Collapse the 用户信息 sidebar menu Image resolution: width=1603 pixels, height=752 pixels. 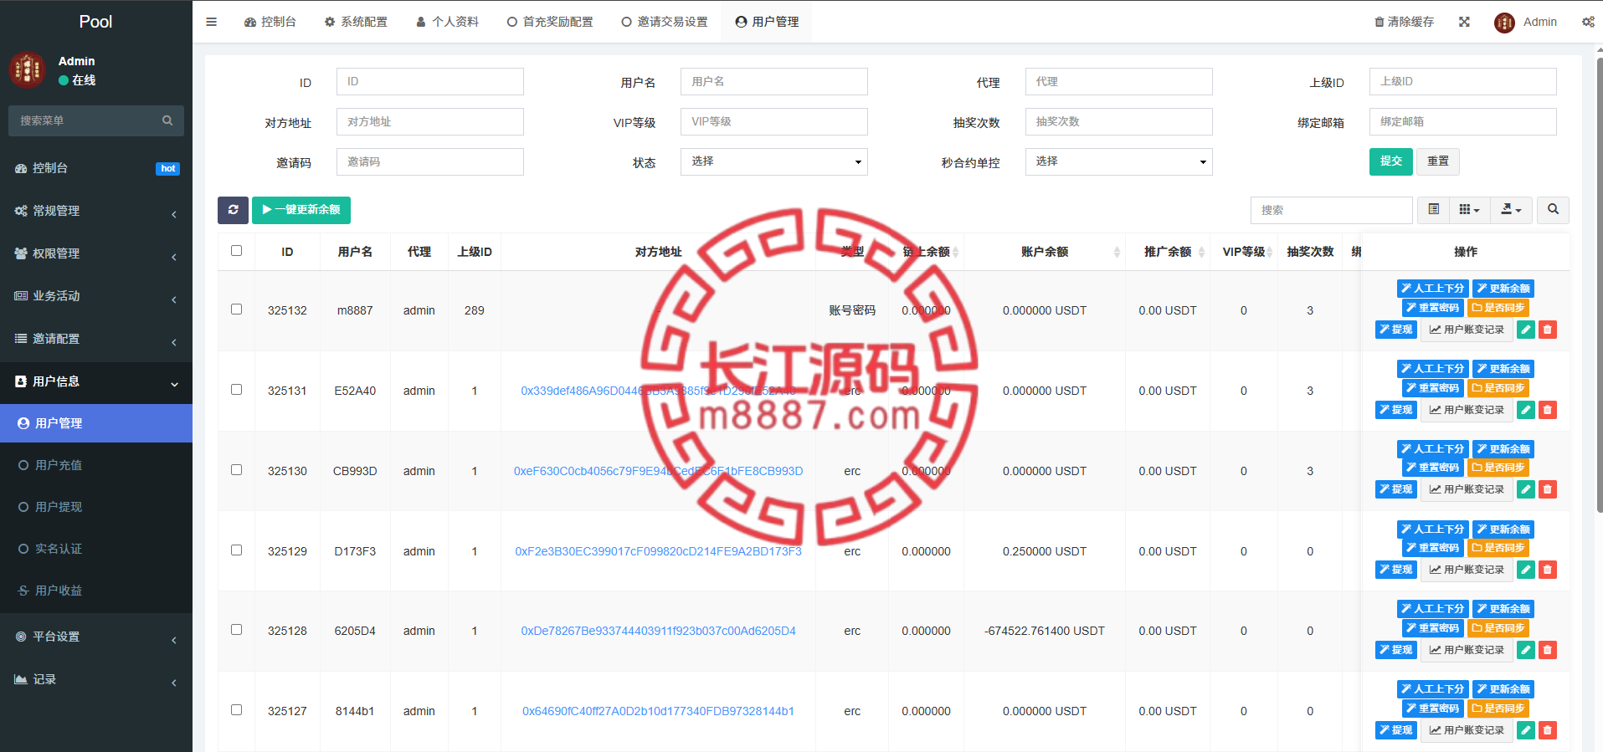pyautogui.click(x=96, y=381)
